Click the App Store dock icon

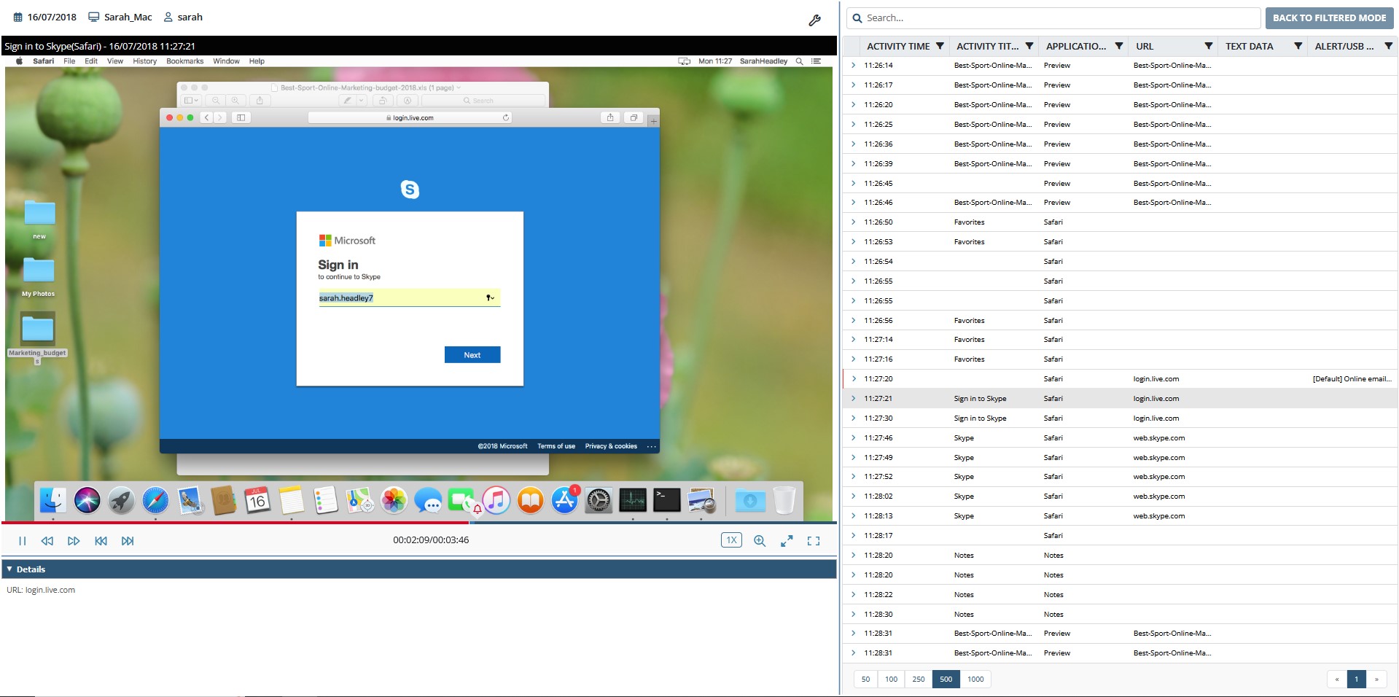[564, 500]
